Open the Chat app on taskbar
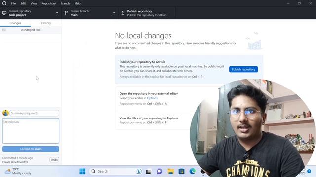Image resolution: width=316 pixels, height=177 pixels. click(x=159, y=172)
